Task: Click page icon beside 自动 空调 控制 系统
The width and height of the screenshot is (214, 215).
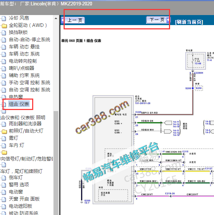Action: coord(4,90)
